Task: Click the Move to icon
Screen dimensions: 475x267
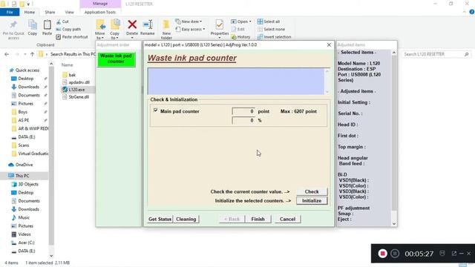Action: point(100,24)
